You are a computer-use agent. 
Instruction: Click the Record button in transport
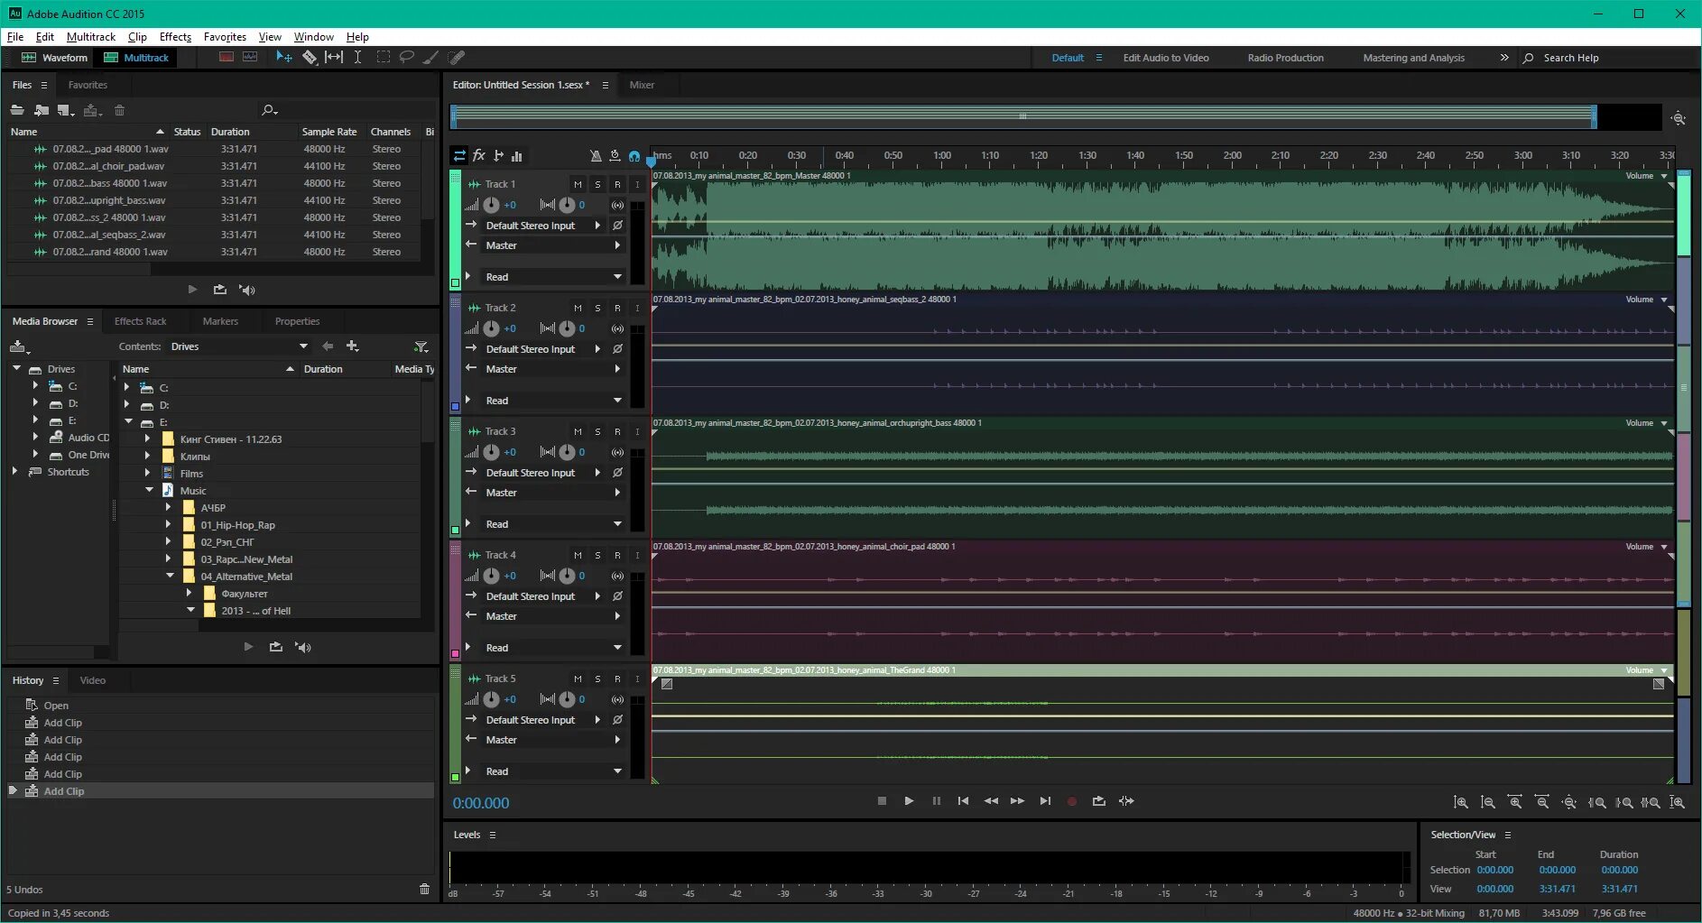[x=1071, y=801]
